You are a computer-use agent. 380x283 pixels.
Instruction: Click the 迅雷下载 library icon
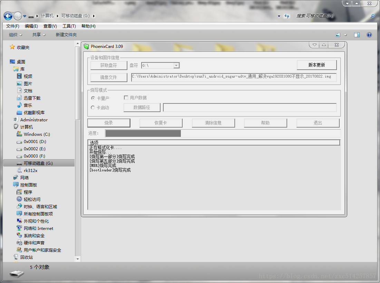tap(19, 98)
